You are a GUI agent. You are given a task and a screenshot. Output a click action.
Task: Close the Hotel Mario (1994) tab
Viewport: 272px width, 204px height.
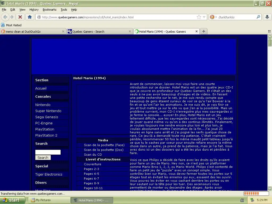197,31
